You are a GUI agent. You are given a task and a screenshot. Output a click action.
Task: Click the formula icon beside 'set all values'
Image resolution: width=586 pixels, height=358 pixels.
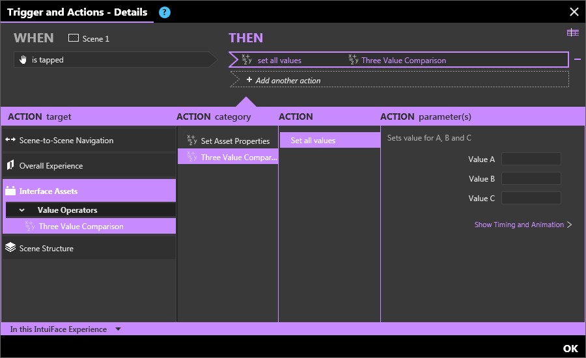coord(247,59)
